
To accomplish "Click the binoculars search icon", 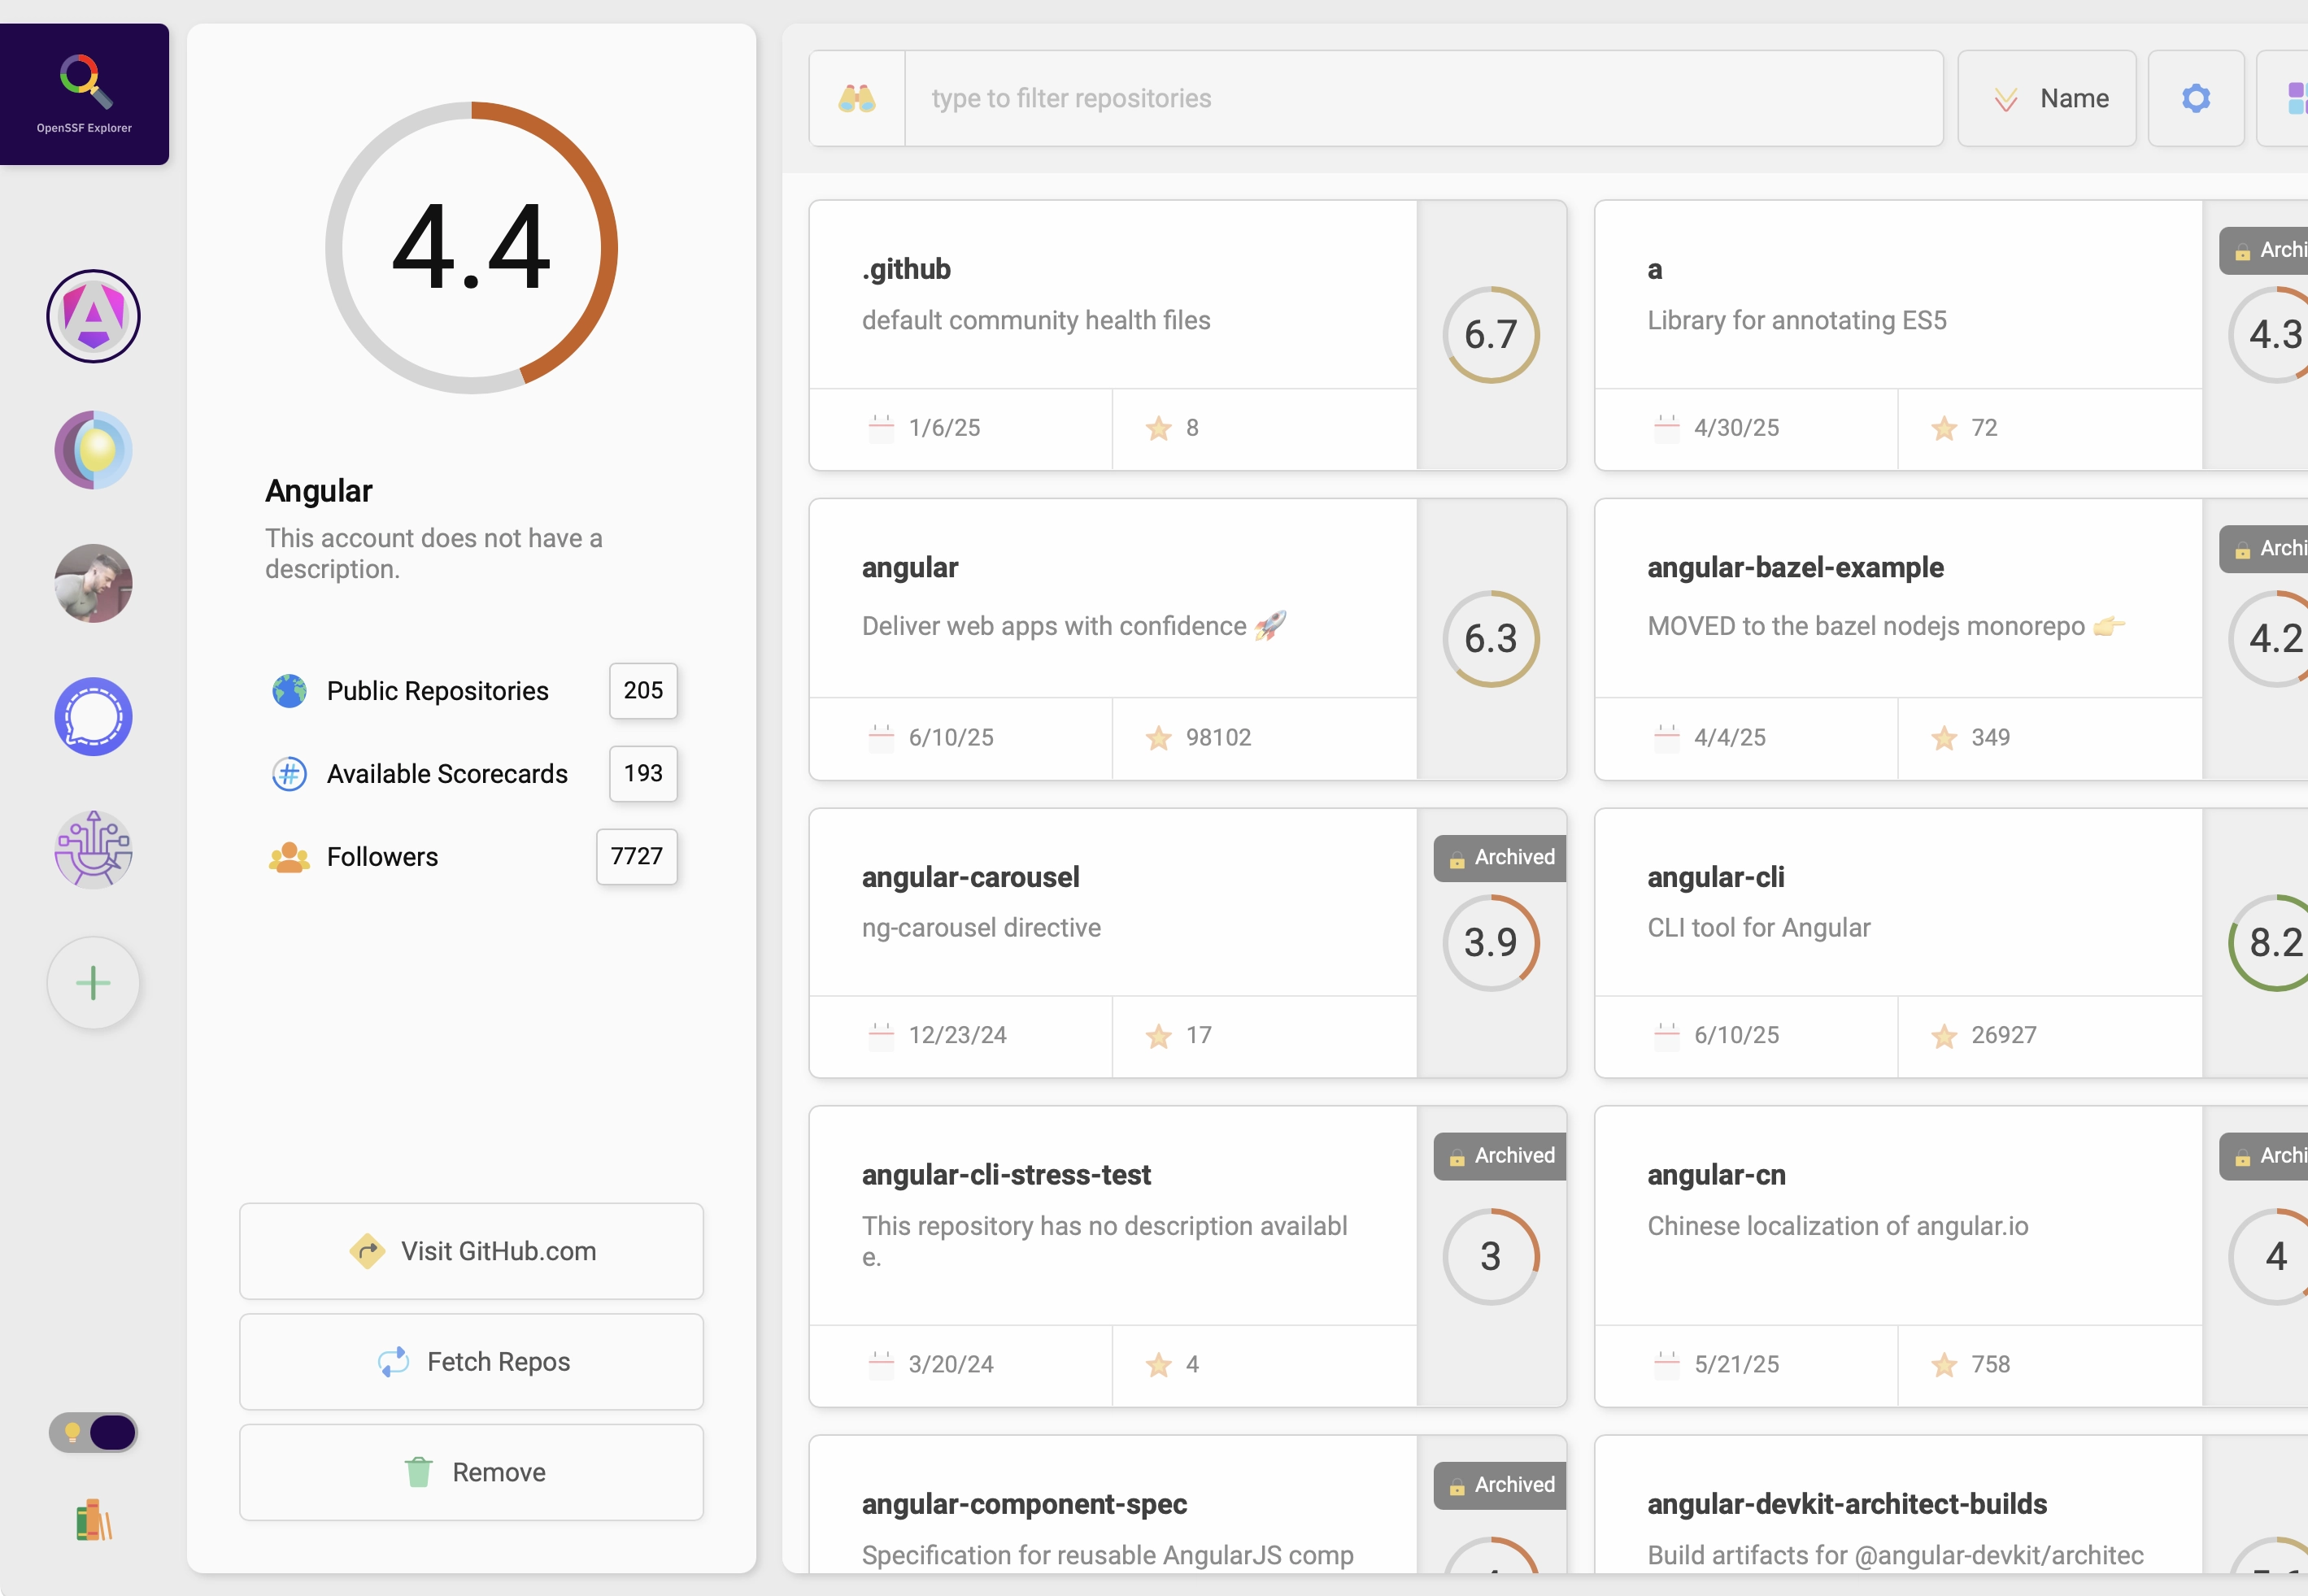I will point(857,98).
